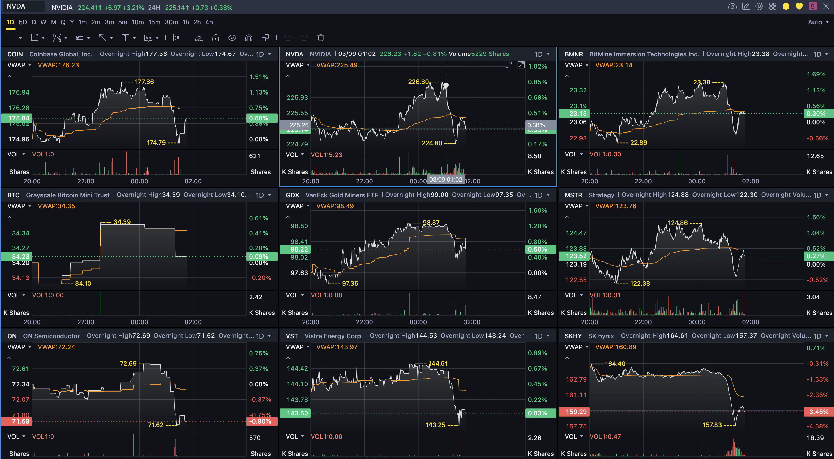This screenshot has width=834, height=459.
Task: Select the BMNR chart title
Action: (x=632, y=54)
